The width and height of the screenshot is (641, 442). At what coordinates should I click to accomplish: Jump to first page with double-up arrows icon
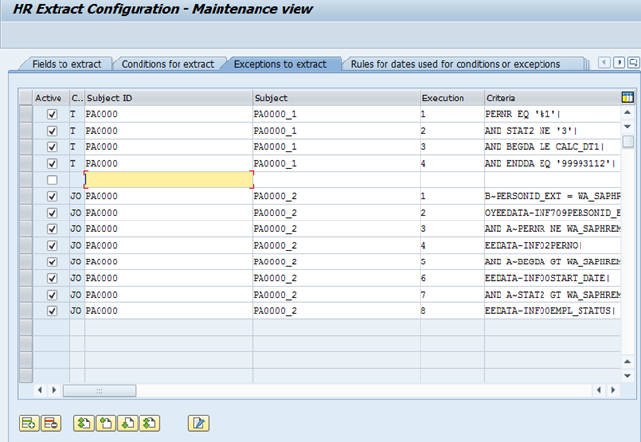(84, 423)
